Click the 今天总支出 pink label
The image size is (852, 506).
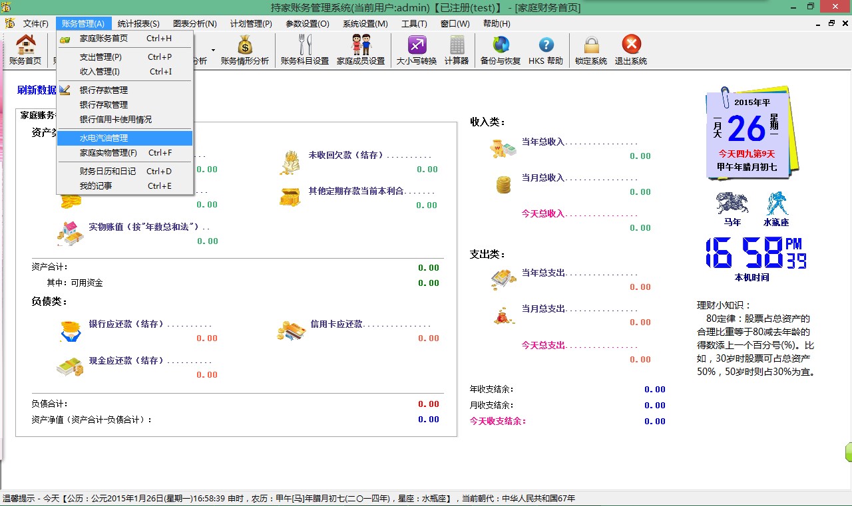coord(542,346)
